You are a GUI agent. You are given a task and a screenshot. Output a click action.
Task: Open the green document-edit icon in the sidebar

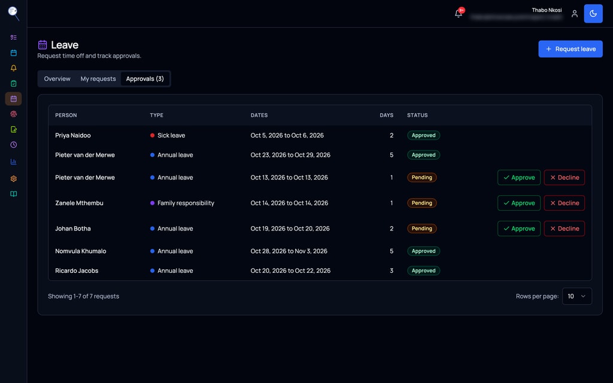point(13,129)
